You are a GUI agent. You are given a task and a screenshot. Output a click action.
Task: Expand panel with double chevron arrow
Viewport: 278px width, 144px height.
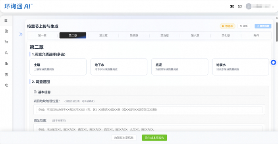21,34
